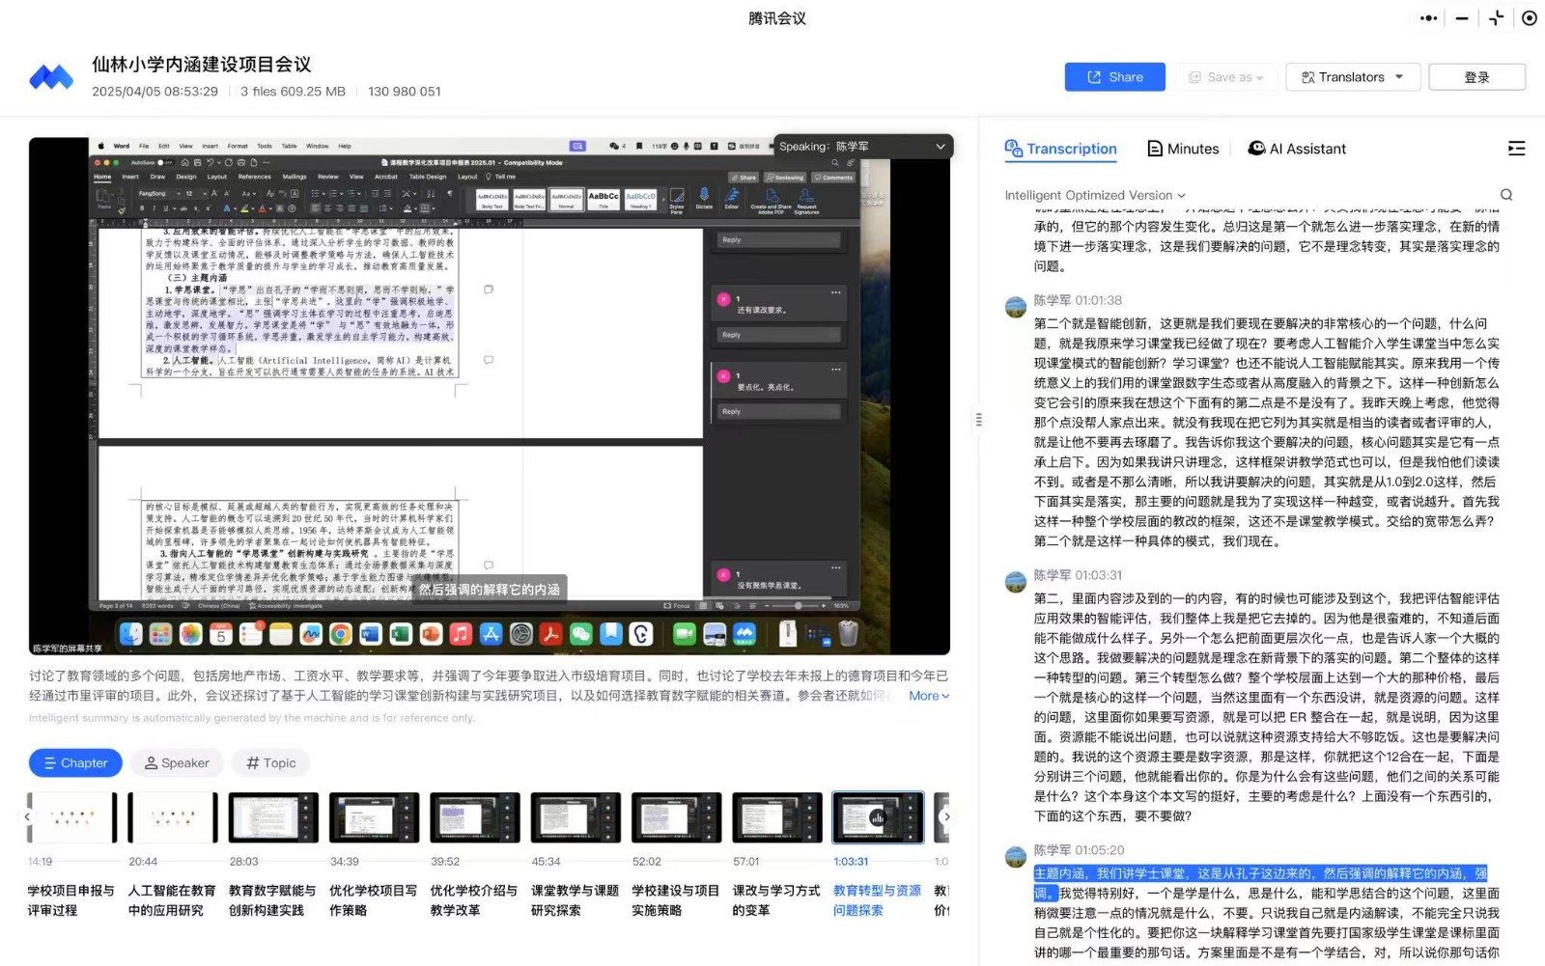
Task: Click the current 1:03:31 教育转型与资源问题探索 chapter
Action: (878, 855)
